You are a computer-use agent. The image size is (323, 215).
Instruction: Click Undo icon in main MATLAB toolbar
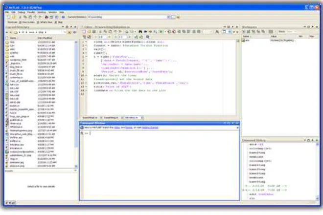pos(35,17)
